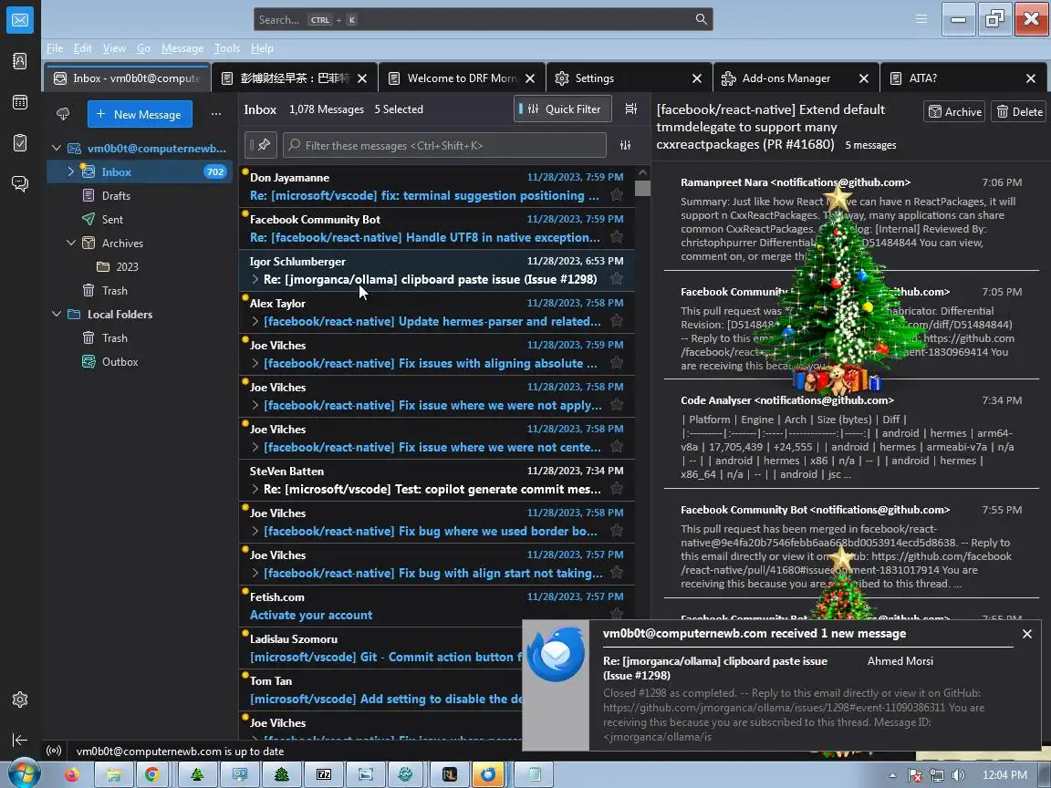Archive the selected conversation
Image resolution: width=1051 pixels, height=788 pixels.
(955, 112)
